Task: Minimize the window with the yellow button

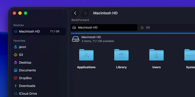Action: point(20,13)
